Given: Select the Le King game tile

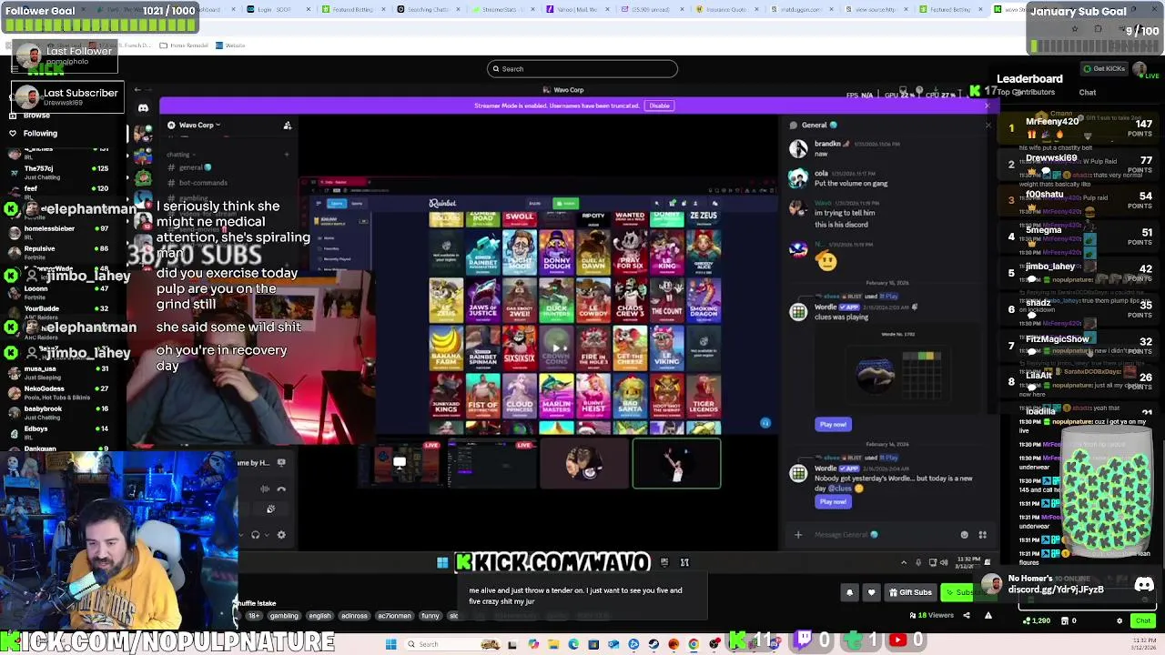Looking at the screenshot, I should click(667, 250).
